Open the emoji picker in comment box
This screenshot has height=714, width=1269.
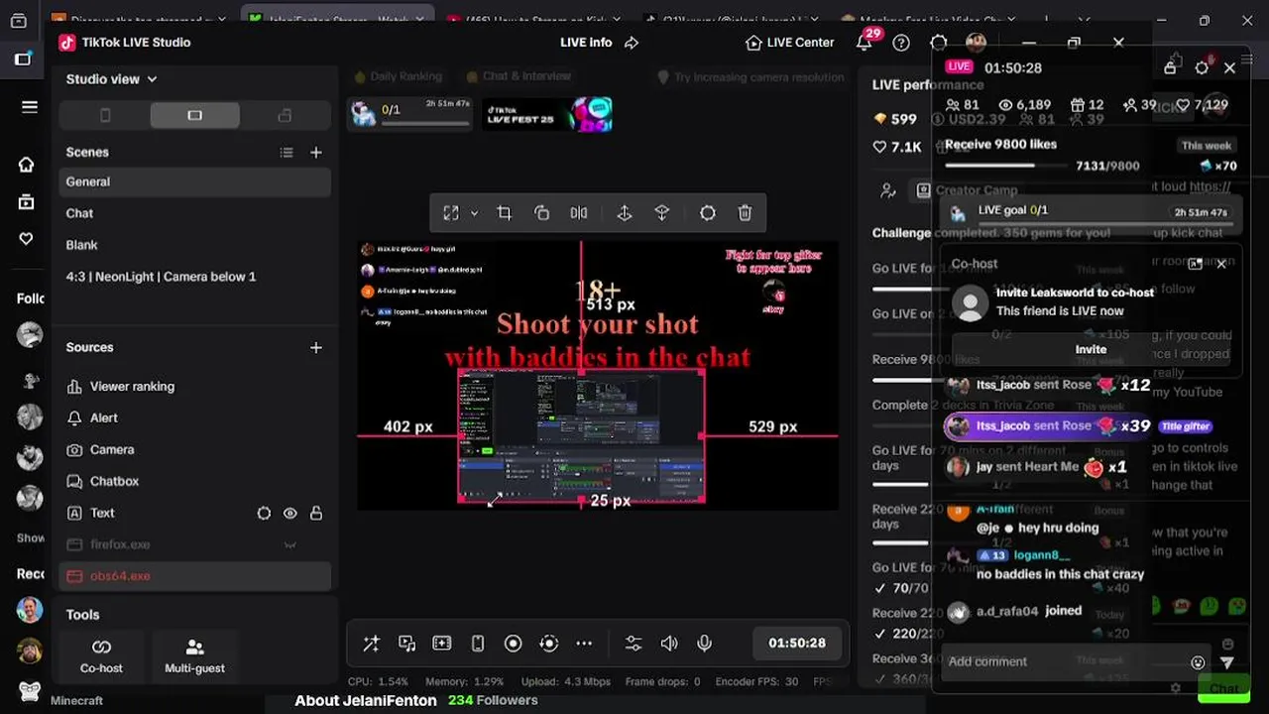pyautogui.click(x=1198, y=662)
